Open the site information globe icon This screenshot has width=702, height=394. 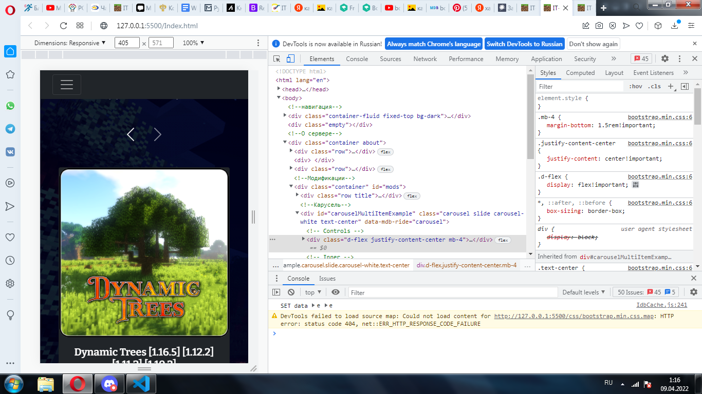pyautogui.click(x=104, y=26)
